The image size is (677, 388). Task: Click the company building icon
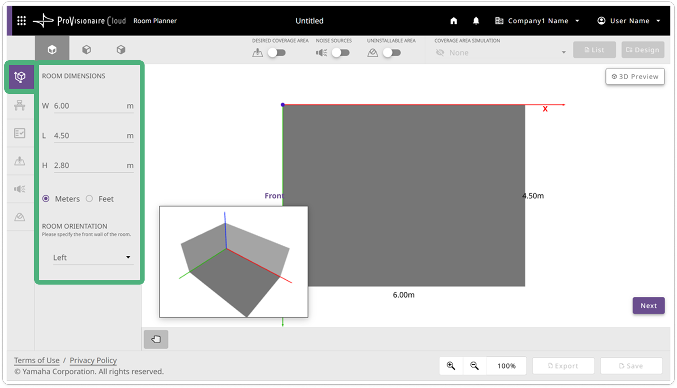(x=499, y=21)
